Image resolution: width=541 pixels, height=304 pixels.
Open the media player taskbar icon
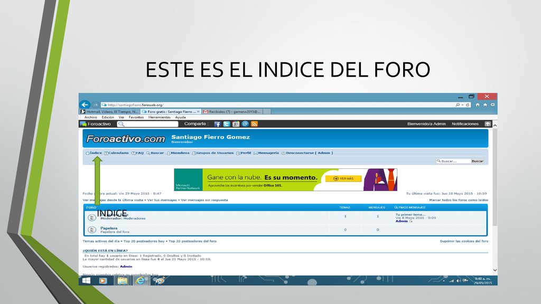tap(103, 281)
